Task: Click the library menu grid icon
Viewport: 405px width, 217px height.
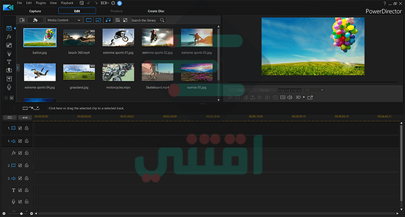Action: click(x=117, y=20)
